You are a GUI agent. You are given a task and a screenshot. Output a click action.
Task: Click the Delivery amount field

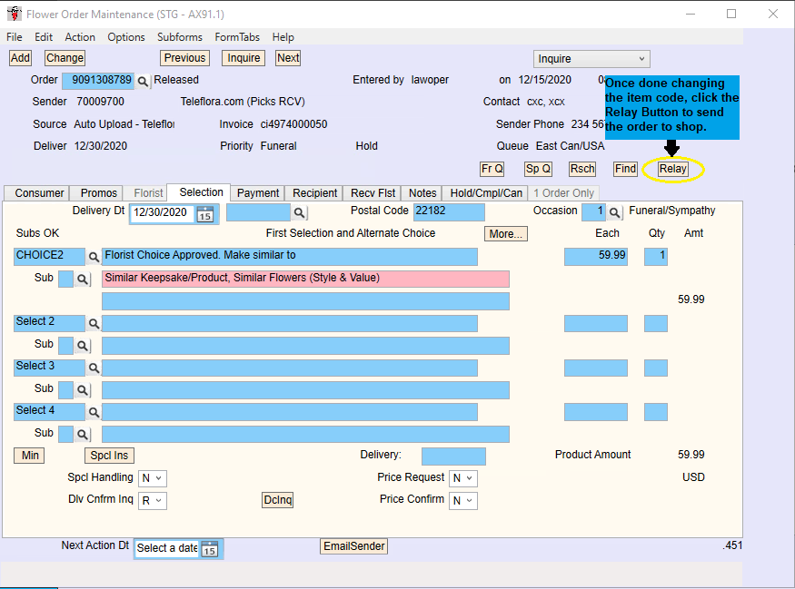453,456
